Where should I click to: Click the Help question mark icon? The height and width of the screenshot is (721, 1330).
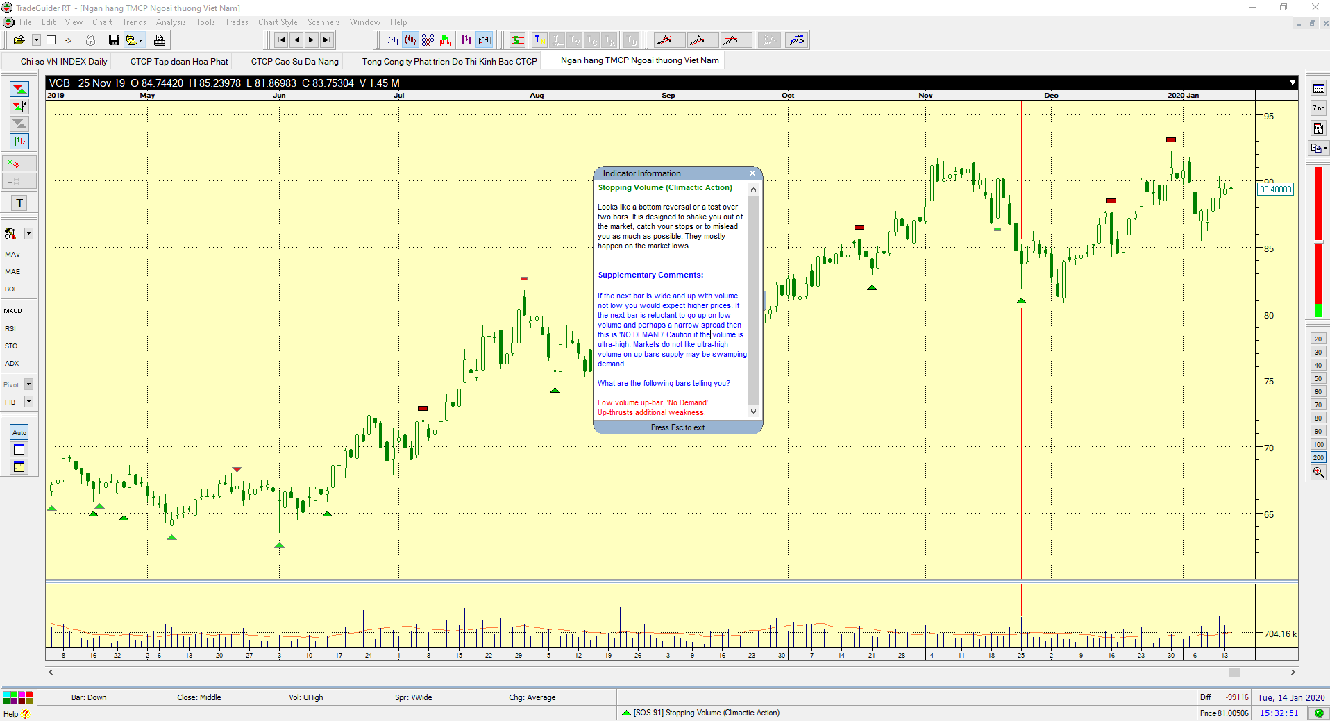pos(26,714)
